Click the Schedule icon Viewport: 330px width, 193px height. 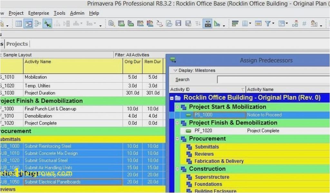pos(295,23)
